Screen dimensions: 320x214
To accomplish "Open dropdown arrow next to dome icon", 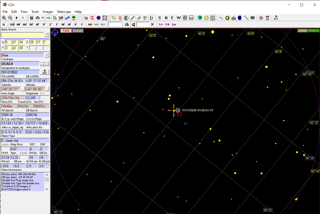I will pyautogui.click(x=43, y=18).
